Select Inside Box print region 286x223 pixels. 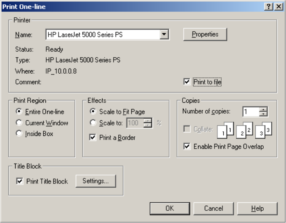[19, 133]
